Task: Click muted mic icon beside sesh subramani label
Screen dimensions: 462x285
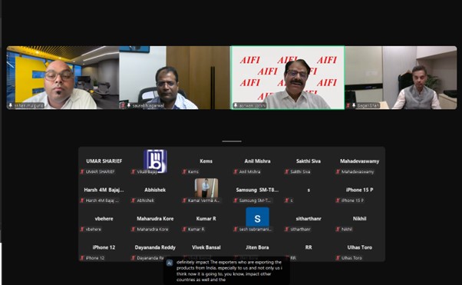Action: (236, 229)
